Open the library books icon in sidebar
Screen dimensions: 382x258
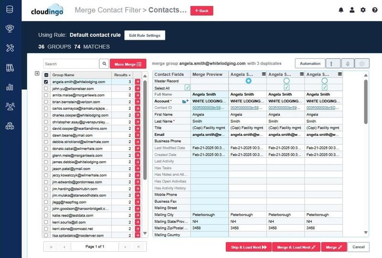coord(10,68)
